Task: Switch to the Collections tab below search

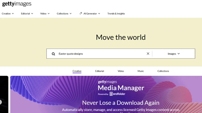Action: 163,71
